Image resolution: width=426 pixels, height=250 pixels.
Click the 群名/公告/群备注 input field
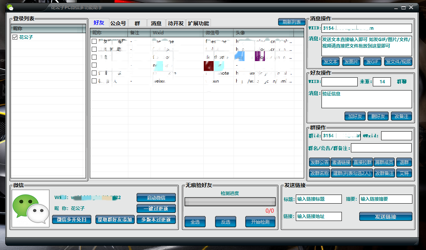pyautogui.click(x=381, y=148)
